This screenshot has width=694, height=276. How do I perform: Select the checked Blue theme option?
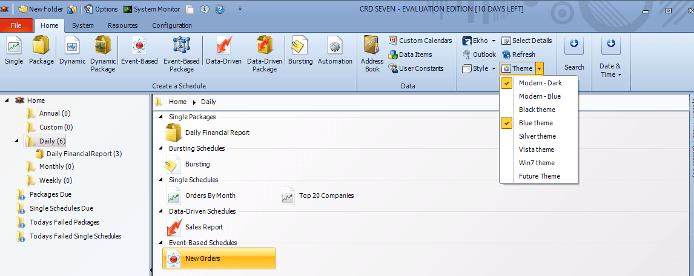[535, 123]
